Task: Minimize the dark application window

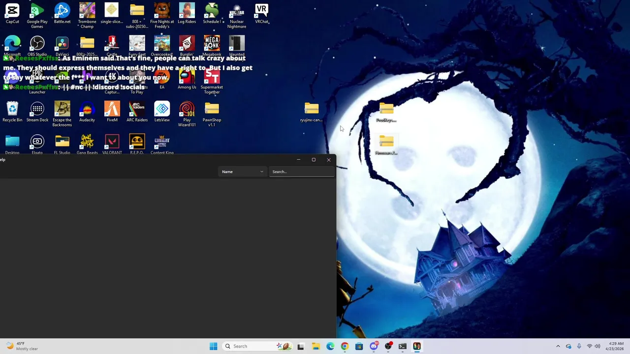Action: (298, 160)
